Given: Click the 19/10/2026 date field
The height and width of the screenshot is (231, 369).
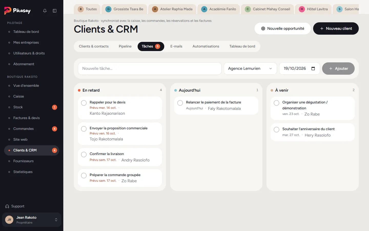Looking at the screenshot, I should (x=300, y=69).
